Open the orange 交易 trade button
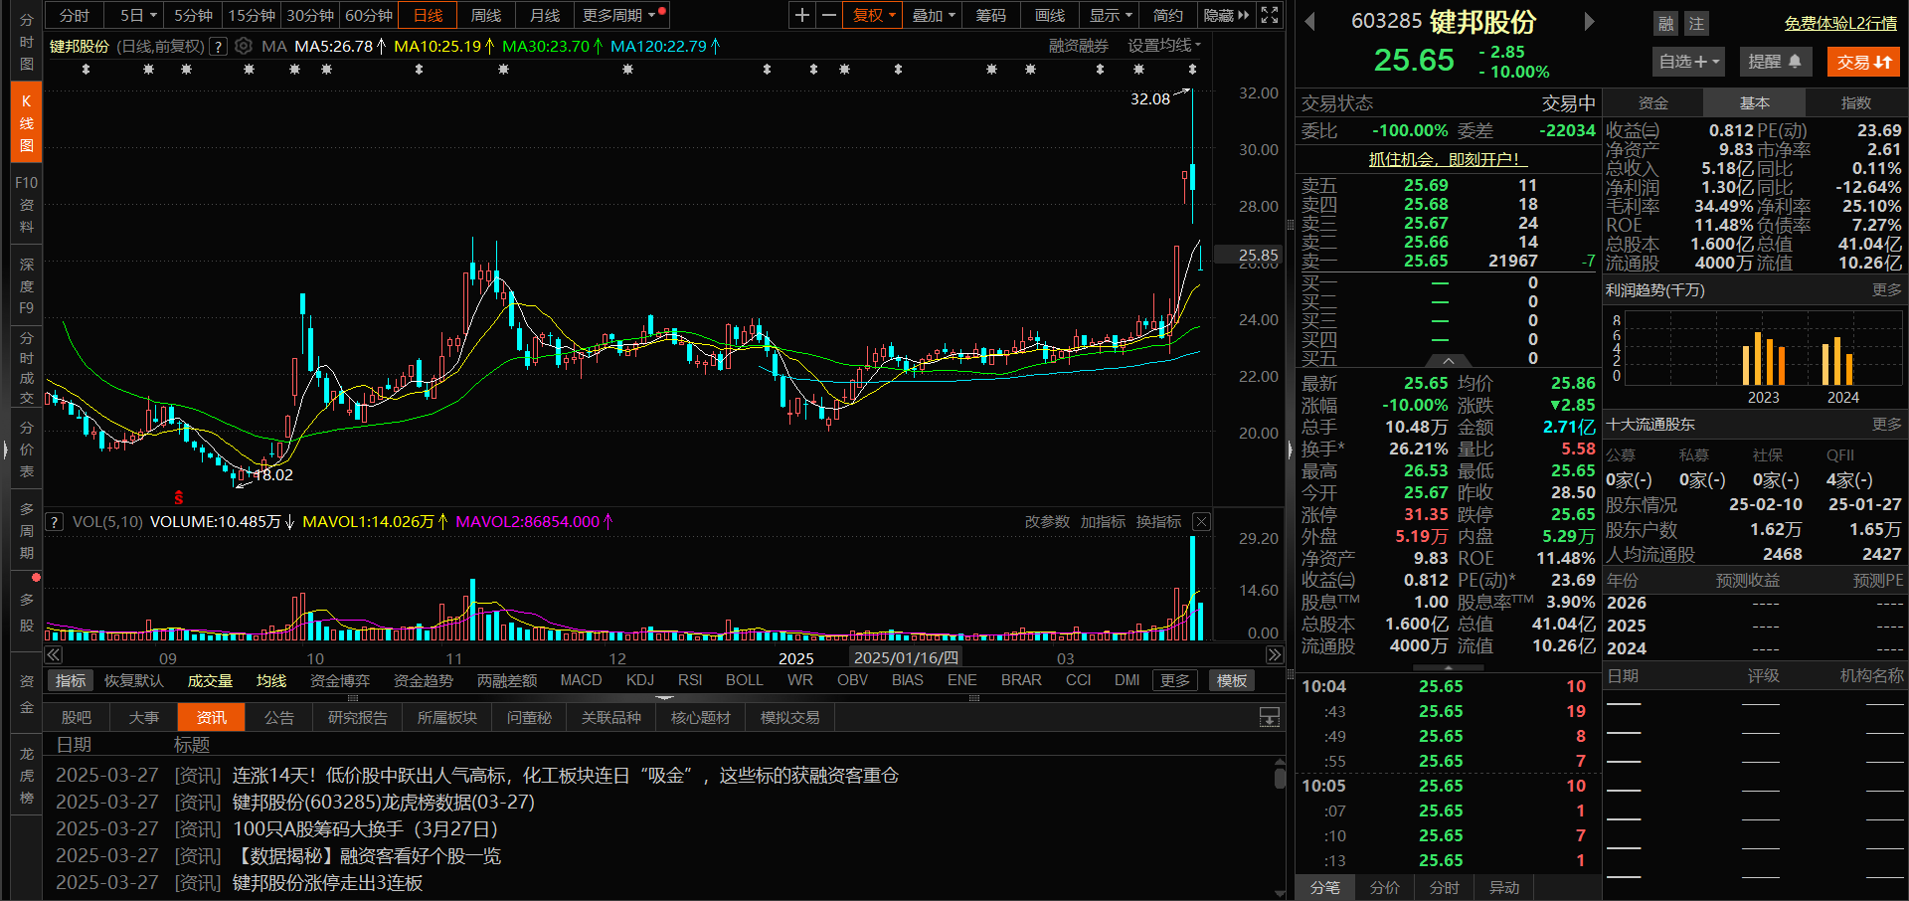Screen dimensions: 1909x901 (1863, 62)
